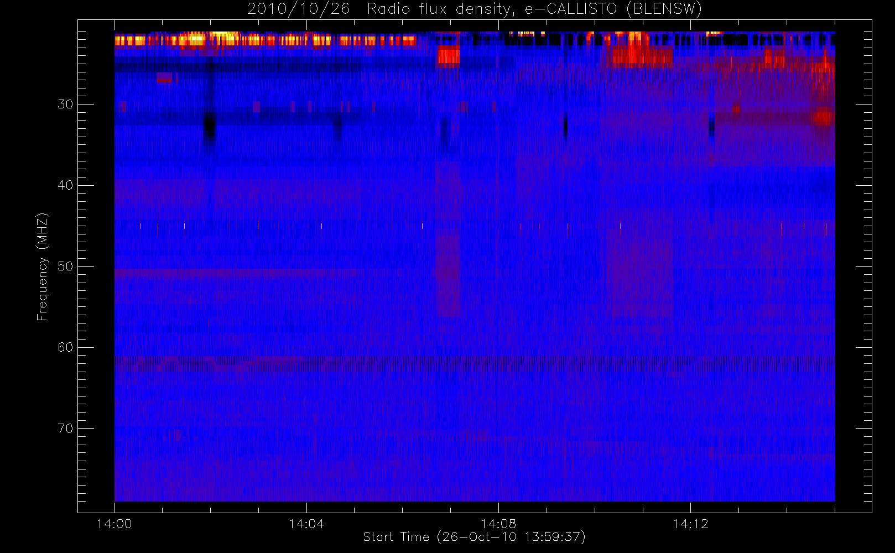Click the plot title "2010/10/26 Radio flux density, e-CALLISTO (BLENSW)"
This screenshot has width=895, height=553.
click(x=474, y=9)
